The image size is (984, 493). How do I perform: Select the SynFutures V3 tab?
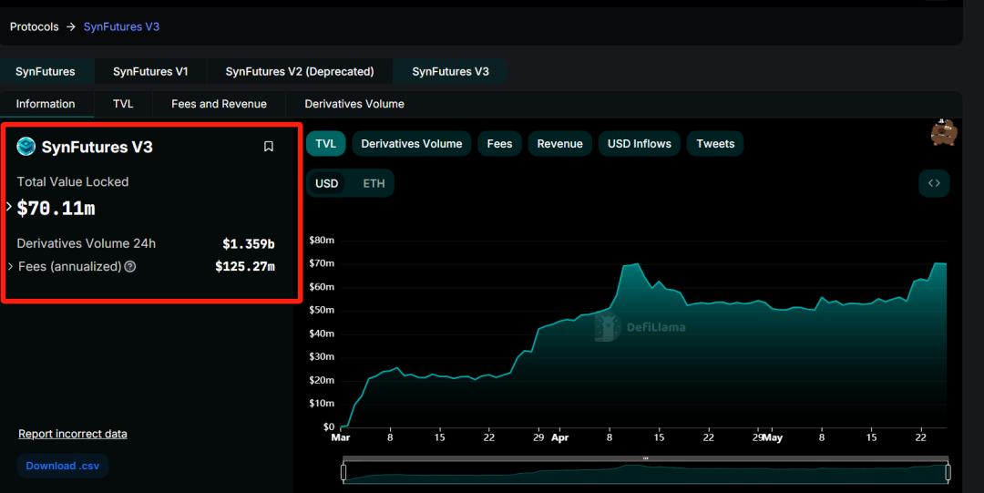(451, 72)
